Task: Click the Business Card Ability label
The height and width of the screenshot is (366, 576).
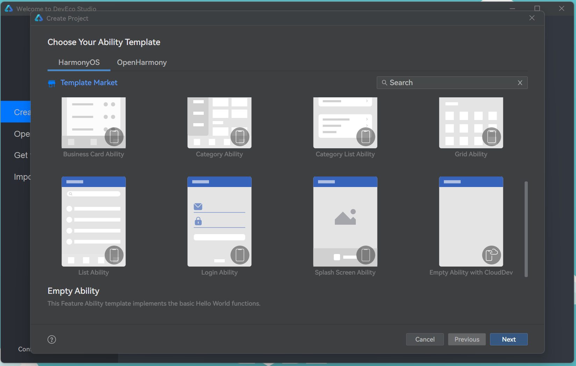Action: tap(94, 154)
